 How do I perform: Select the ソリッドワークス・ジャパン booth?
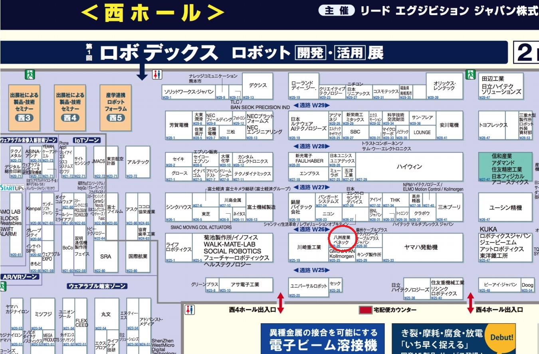(x=189, y=92)
